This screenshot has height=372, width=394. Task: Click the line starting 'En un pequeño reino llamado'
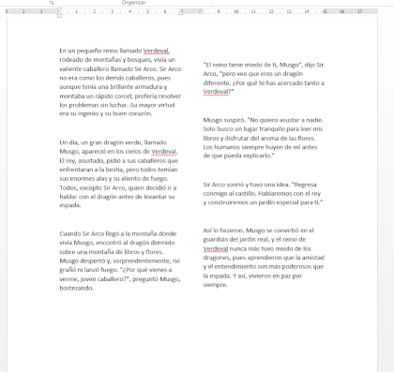tap(114, 51)
